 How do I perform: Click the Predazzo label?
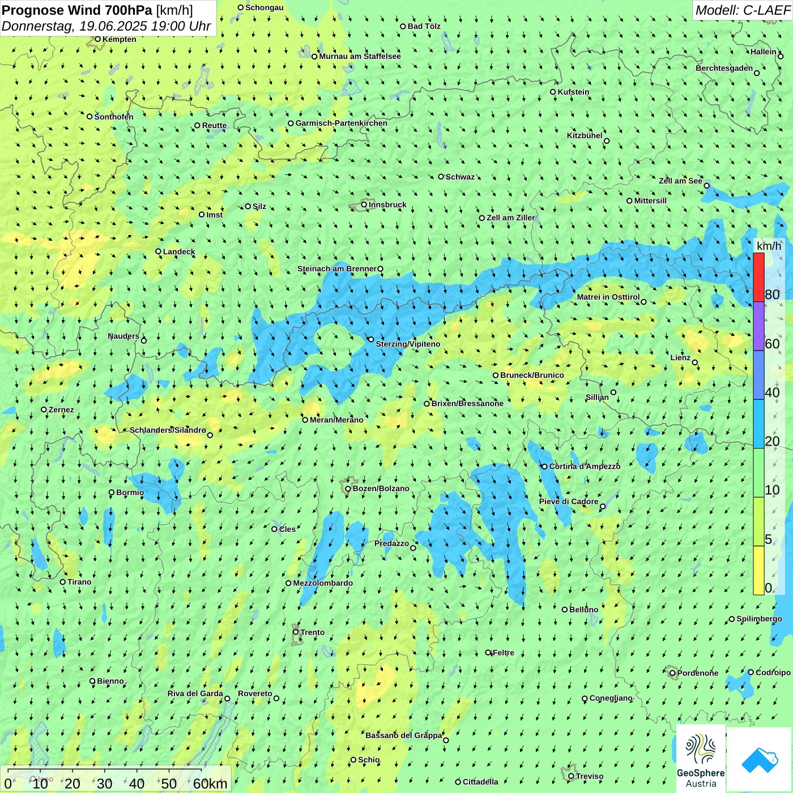click(x=391, y=543)
